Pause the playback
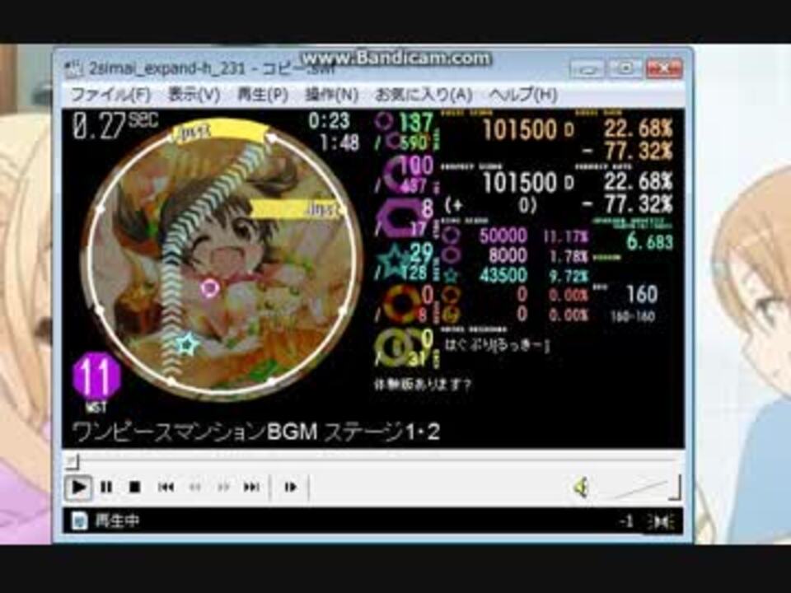This screenshot has height=593, width=791. 106,487
